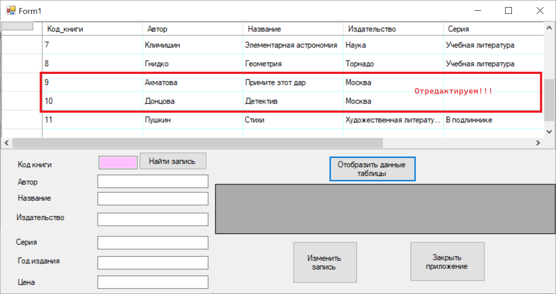
Task: Select the 'Издательство' input field
Action: coord(153,219)
